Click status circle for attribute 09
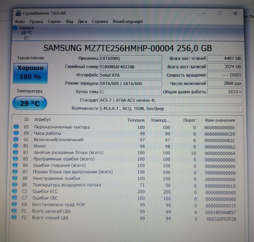The image size is (254, 242). tap(16, 133)
